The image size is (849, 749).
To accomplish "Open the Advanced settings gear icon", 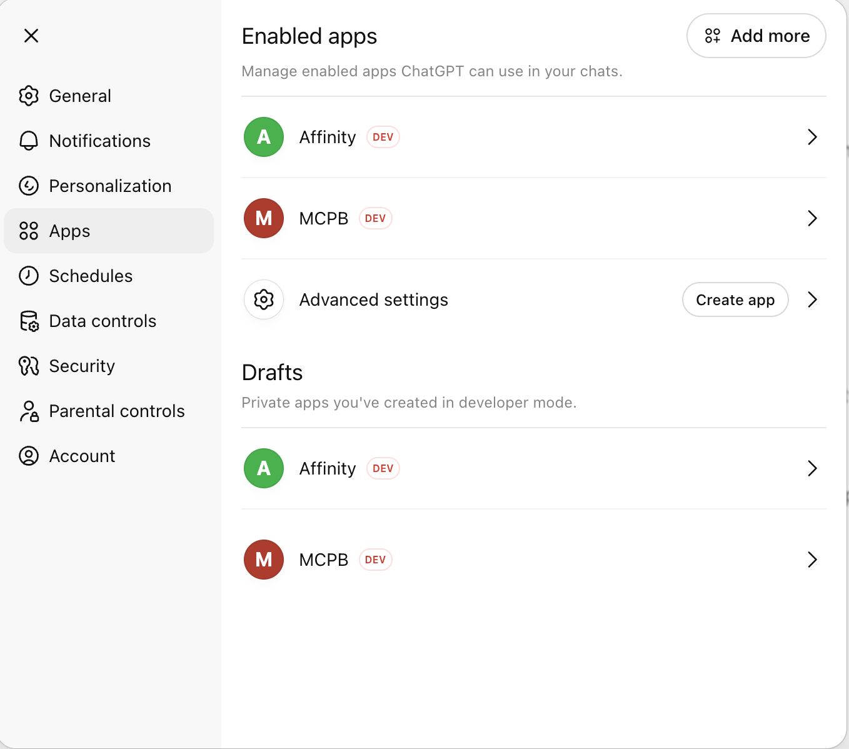I will (x=263, y=299).
